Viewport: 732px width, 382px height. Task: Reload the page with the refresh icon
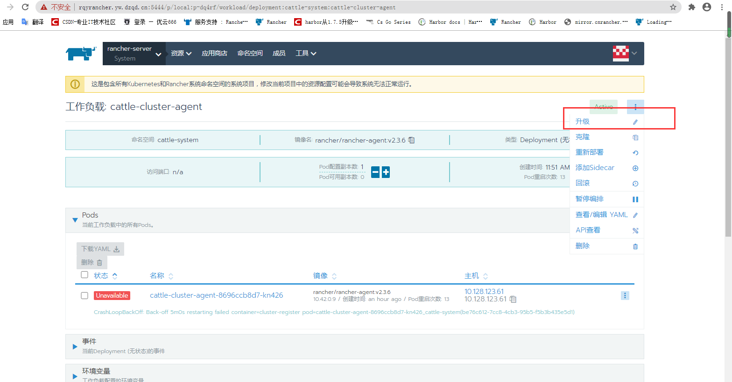(x=25, y=7)
